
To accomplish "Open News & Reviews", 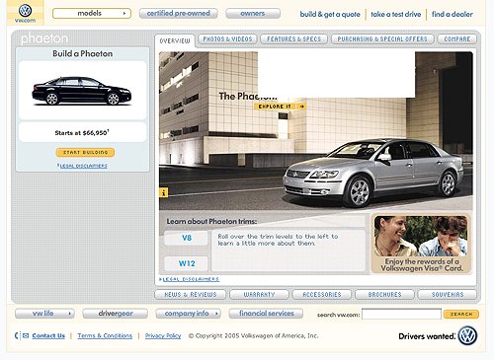I will 191,295.
